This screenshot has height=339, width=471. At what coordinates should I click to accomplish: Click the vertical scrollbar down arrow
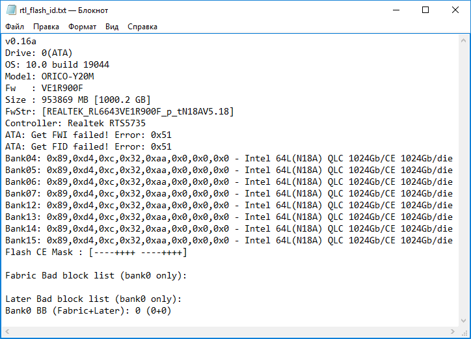click(463, 321)
